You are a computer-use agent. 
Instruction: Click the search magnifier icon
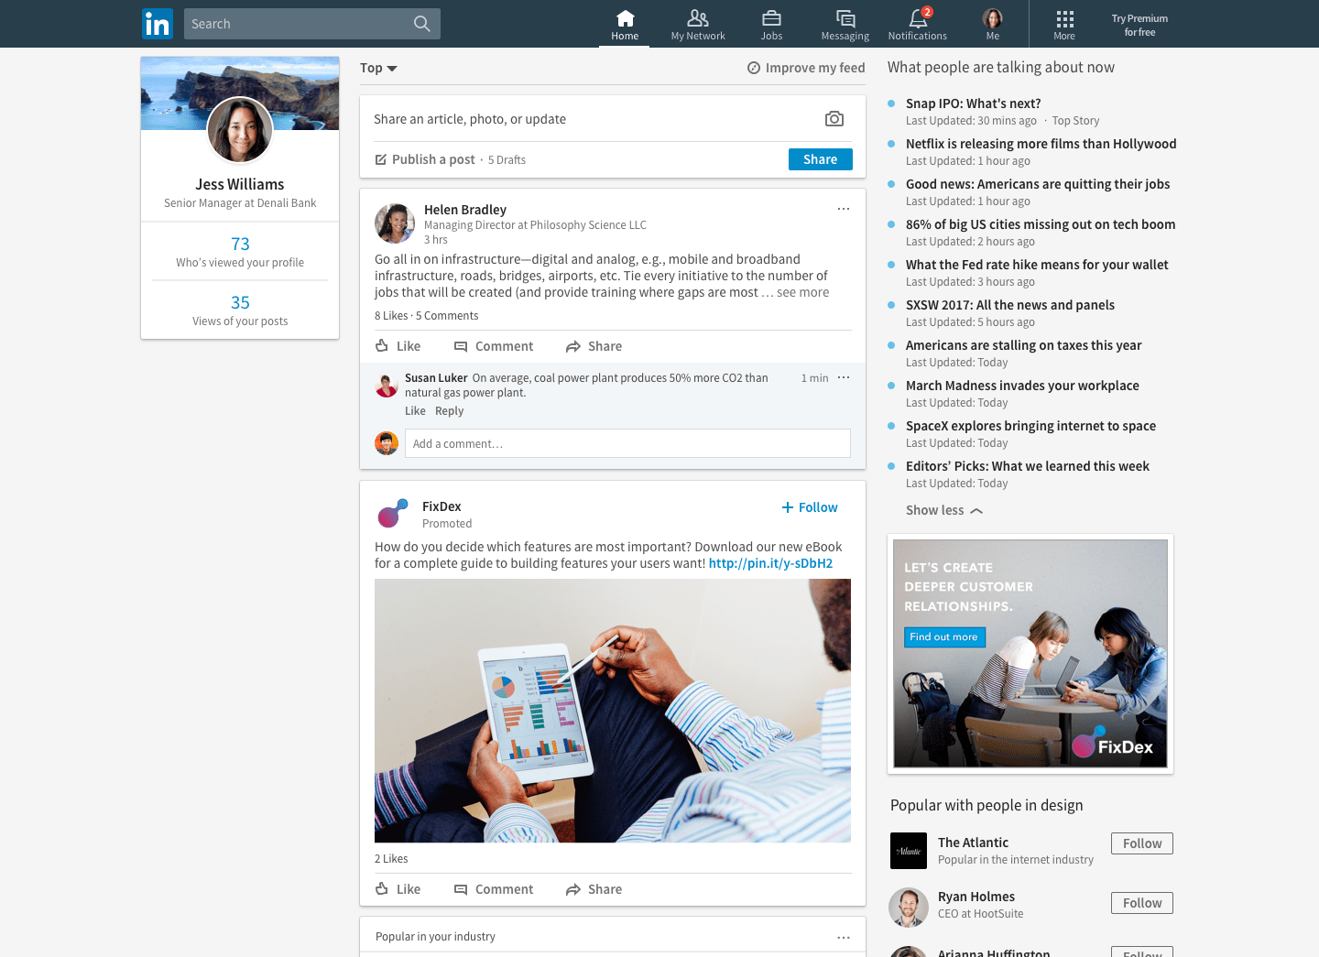[x=421, y=24]
